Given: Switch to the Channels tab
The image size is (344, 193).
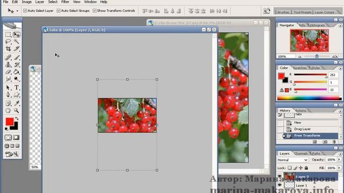Looking at the screenshot, I should [x=301, y=154].
